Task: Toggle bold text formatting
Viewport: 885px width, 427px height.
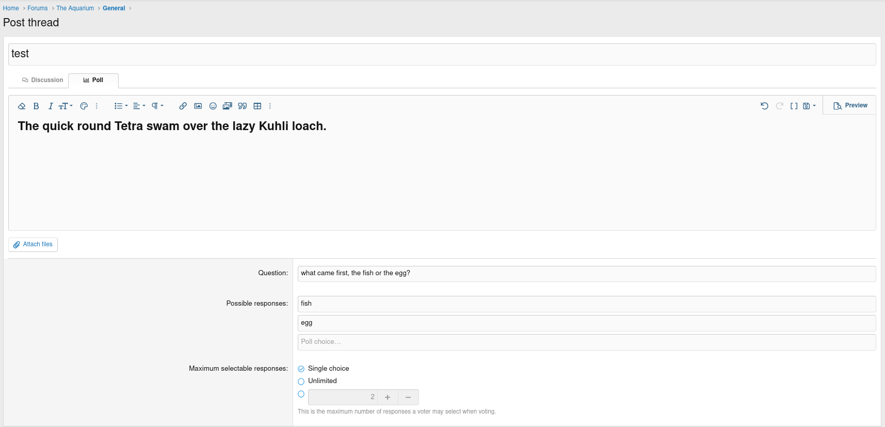Action: point(36,106)
